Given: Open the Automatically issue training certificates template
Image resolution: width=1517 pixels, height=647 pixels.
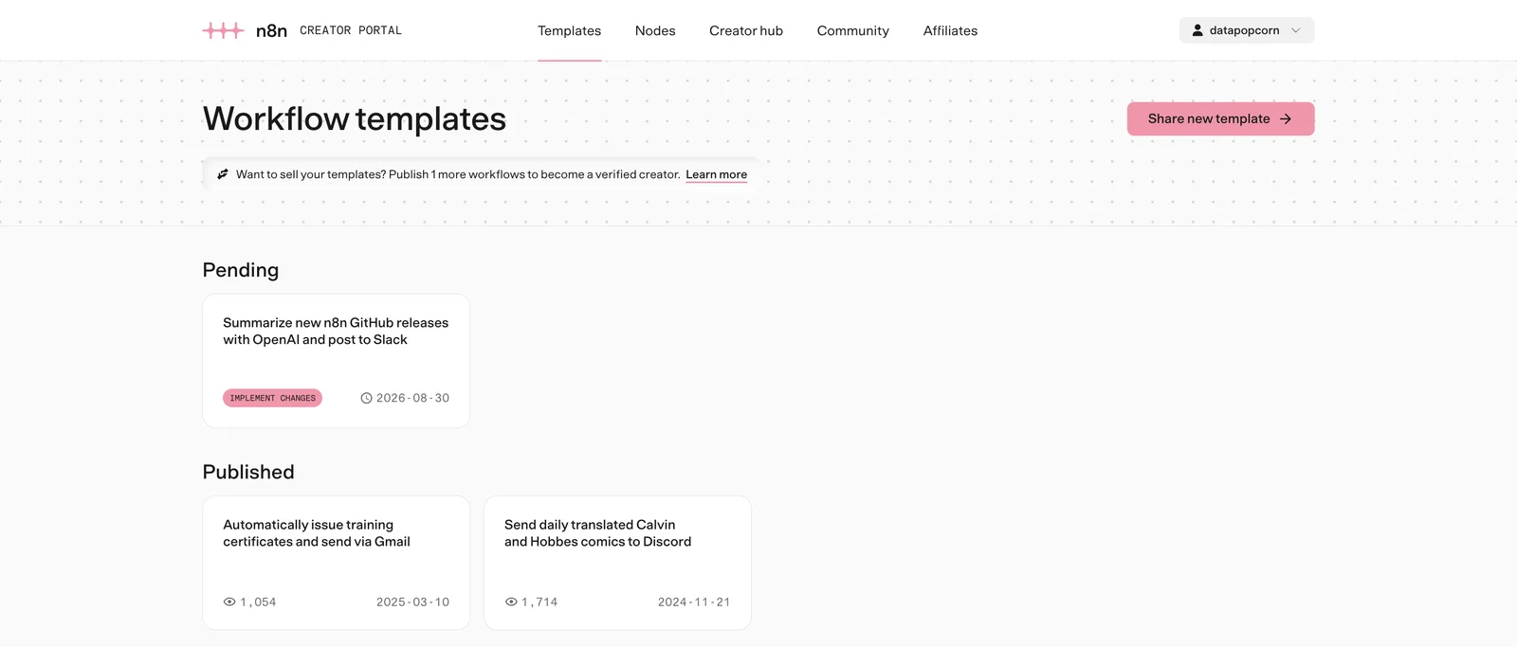Looking at the screenshot, I should (x=336, y=563).
